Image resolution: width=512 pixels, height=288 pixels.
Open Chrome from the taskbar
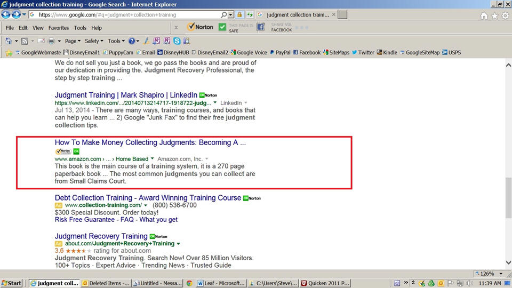189,283
